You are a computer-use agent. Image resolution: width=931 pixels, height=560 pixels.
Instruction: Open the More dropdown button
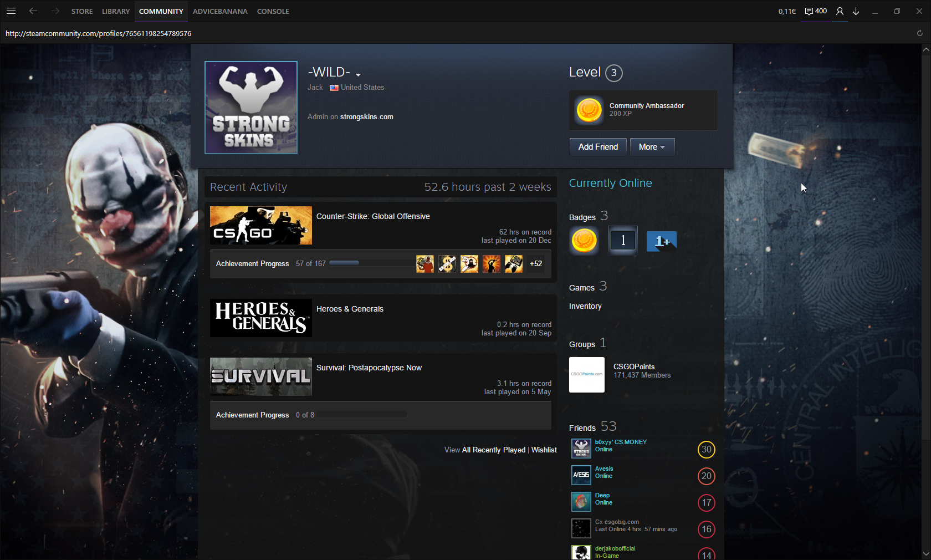click(x=652, y=147)
